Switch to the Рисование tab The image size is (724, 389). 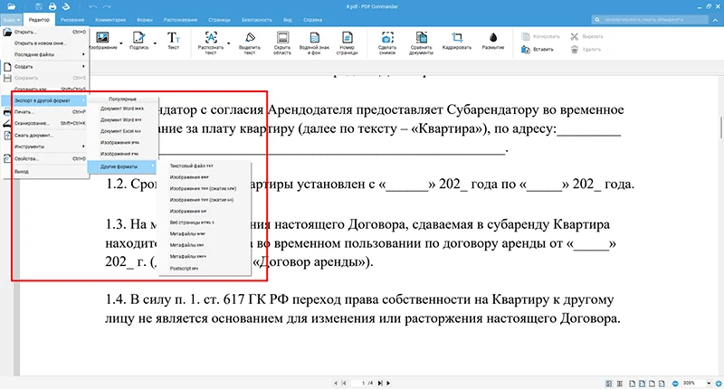pos(72,20)
